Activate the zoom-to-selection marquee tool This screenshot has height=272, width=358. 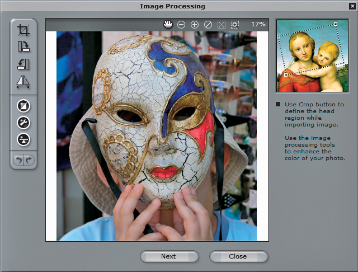[x=235, y=25]
